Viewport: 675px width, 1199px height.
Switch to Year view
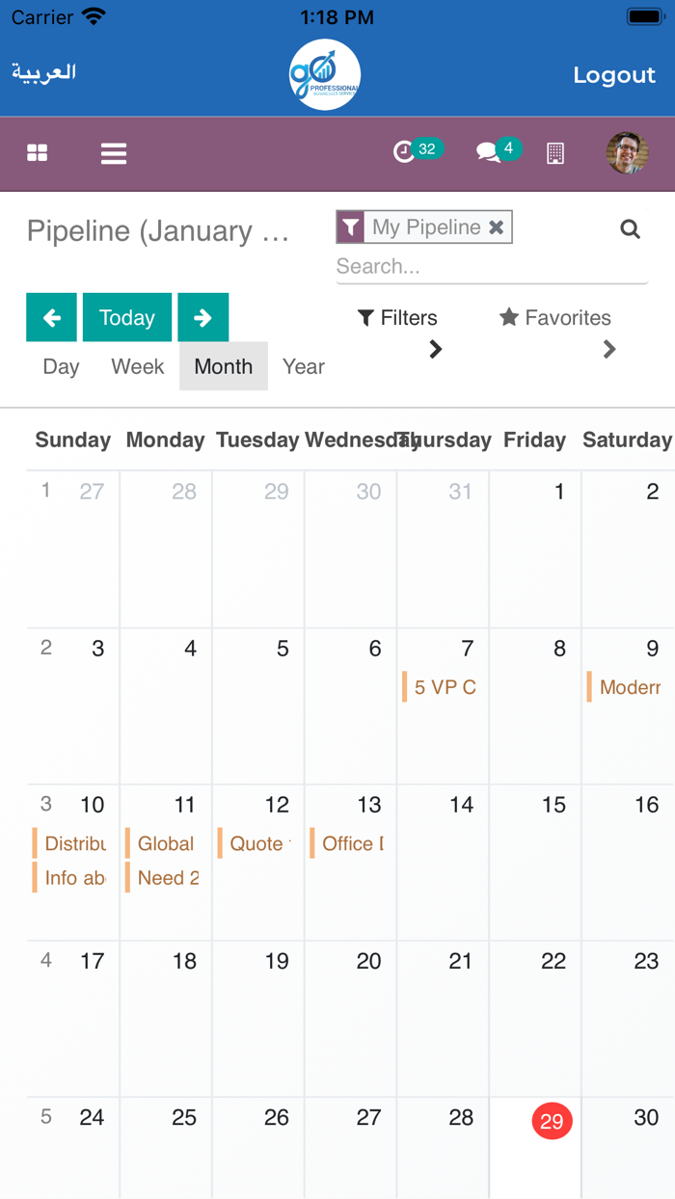304,366
